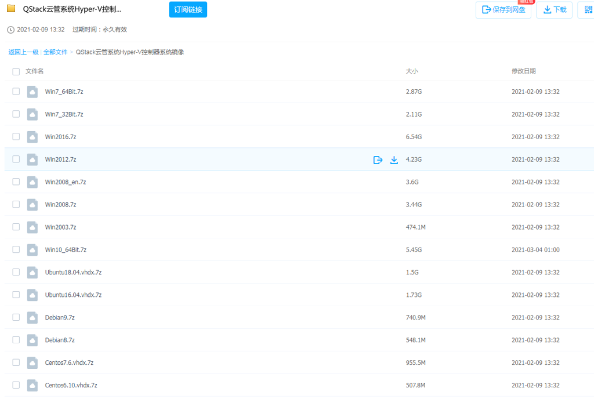This screenshot has width=594, height=399.
Task: Open the Win10_64Bit.7z file name
Action: [x=66, y=250]
